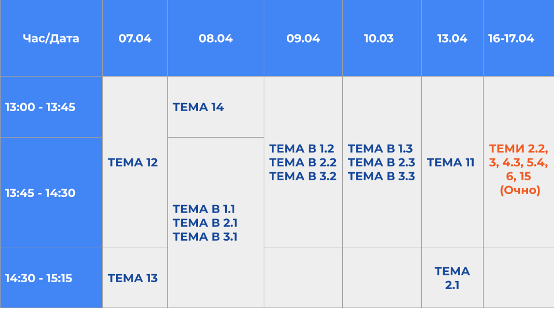Select the 07.04 date column header

[135, 39]
